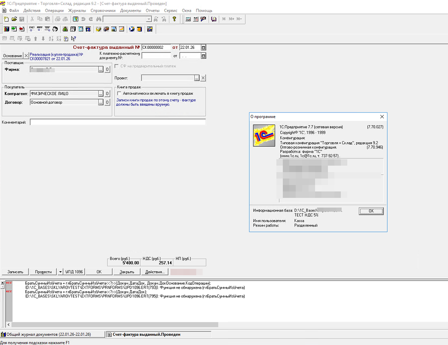Viewport: 448px width, 345px height.
Task: Click the globe toolbar icon
Action: tap(132, 29)
